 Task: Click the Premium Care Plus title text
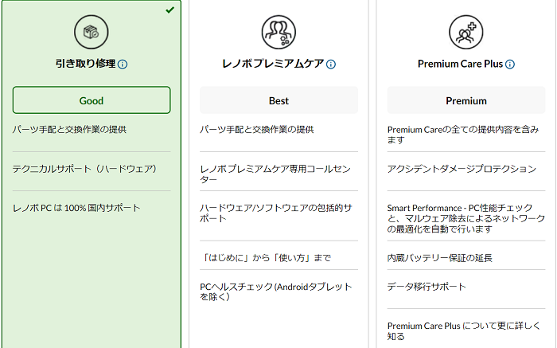460,64
